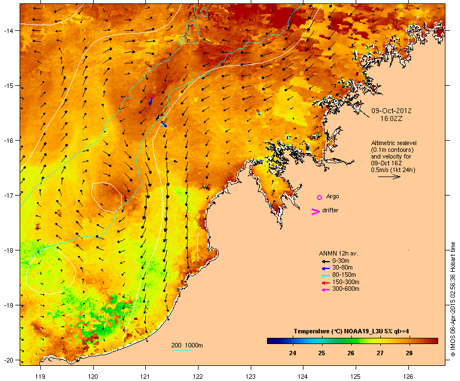Image resolution: width=460 pixels, height=381 pixels.
Task: Click the longitude axis label 122
Action: [198, 377]
